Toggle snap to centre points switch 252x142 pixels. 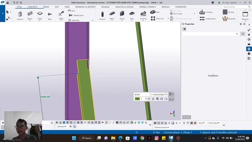coord(162,123)
